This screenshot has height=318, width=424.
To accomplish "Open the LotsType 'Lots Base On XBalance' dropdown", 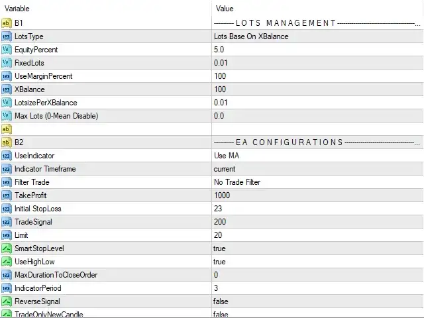I will (x=317, y=36).
